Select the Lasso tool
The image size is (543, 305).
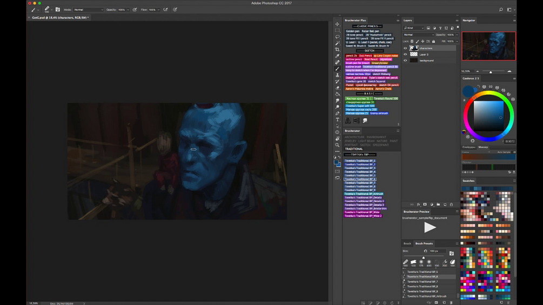click(337, 37)
